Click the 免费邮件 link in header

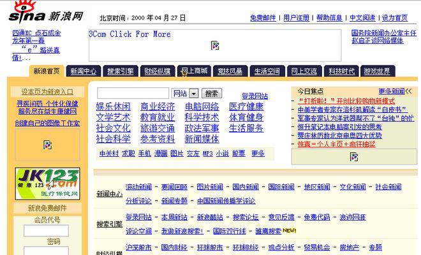pos(263,18)
